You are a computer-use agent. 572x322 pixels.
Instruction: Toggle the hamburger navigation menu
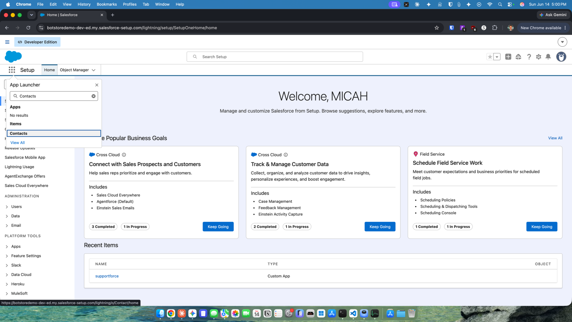(x=7, y=42)
